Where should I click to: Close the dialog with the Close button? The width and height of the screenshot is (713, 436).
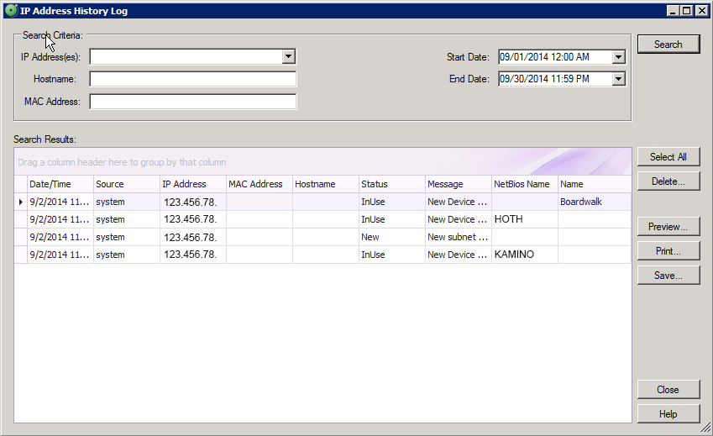[668, 390]
